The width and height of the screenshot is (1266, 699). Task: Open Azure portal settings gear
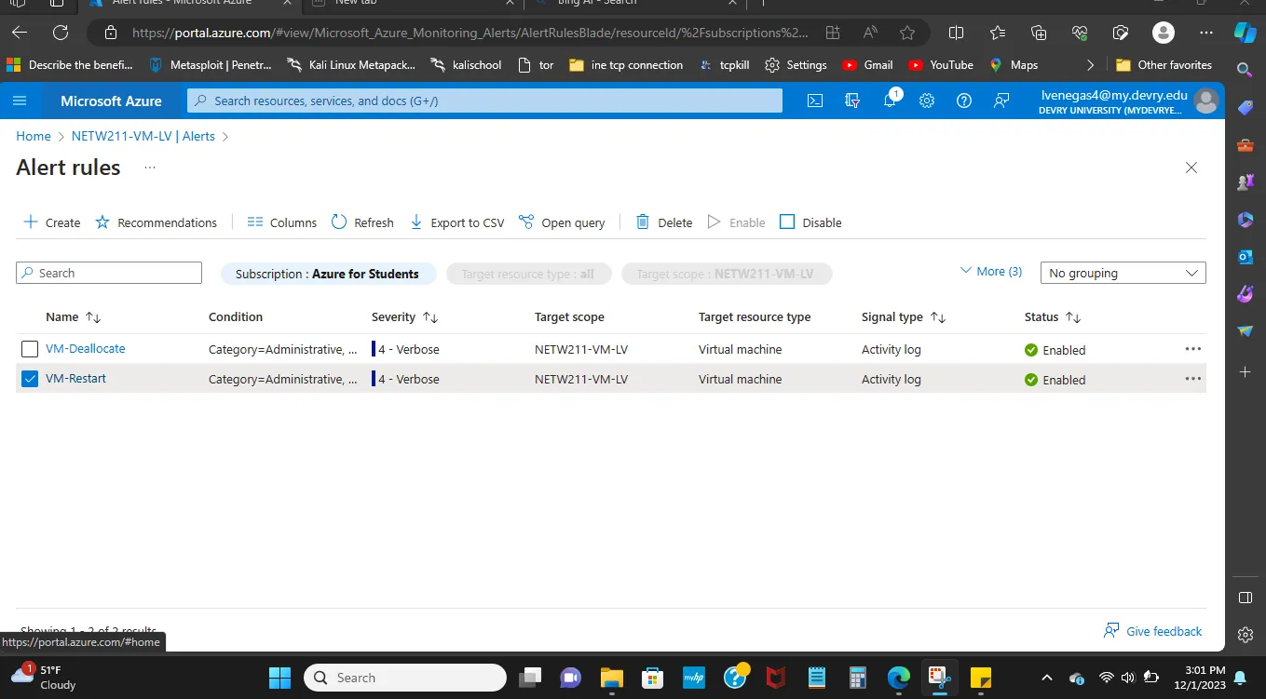[x=927, y=101]
